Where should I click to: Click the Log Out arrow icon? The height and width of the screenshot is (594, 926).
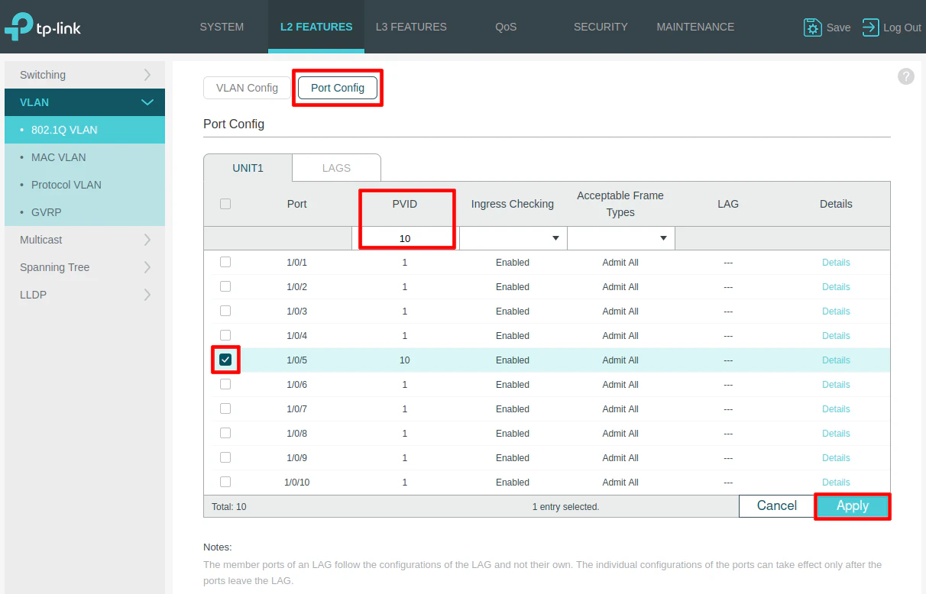tap(870, 27)
